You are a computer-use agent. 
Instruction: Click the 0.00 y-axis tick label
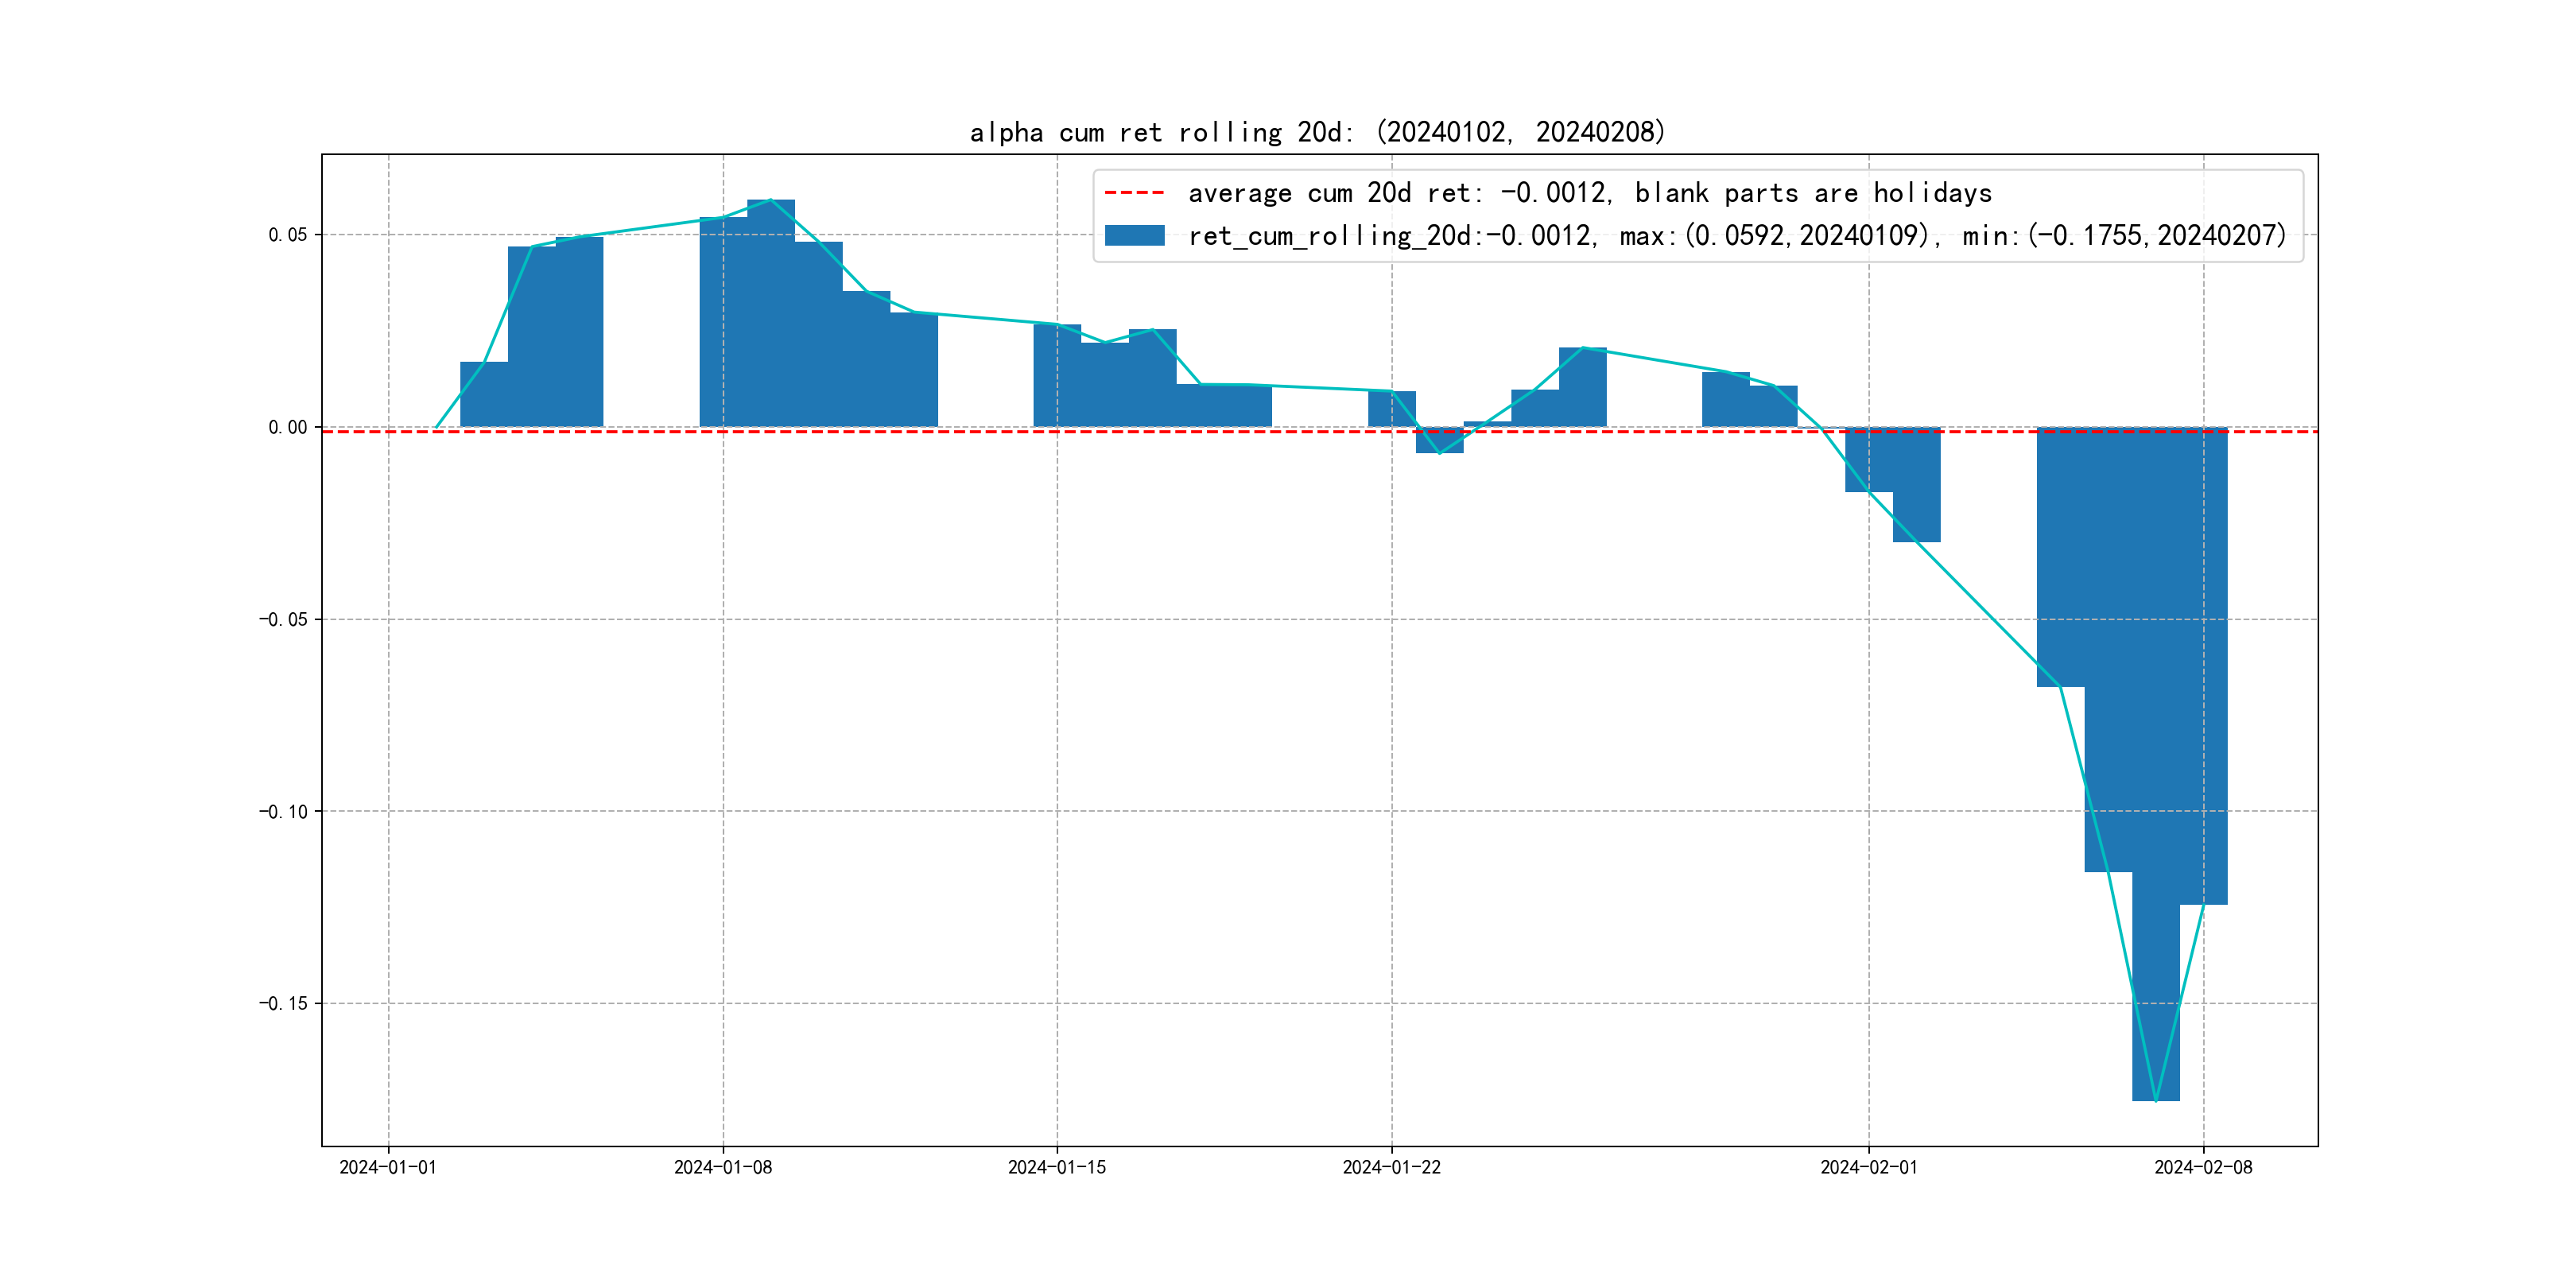(287, 427)
